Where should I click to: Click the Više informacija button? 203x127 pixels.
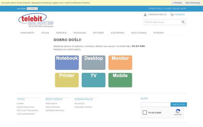(x=193, y=3)
